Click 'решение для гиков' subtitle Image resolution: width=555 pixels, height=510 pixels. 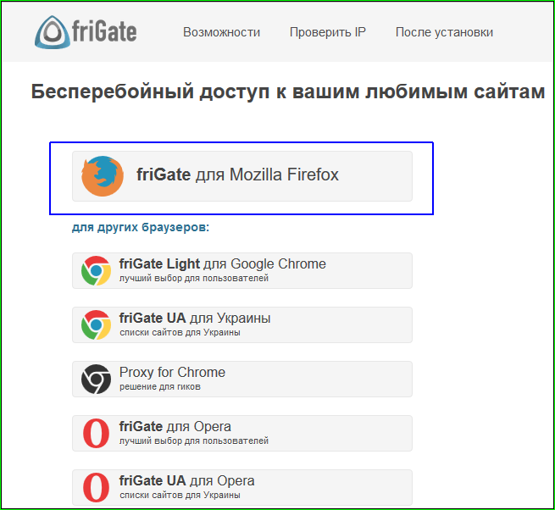point(160,386)
